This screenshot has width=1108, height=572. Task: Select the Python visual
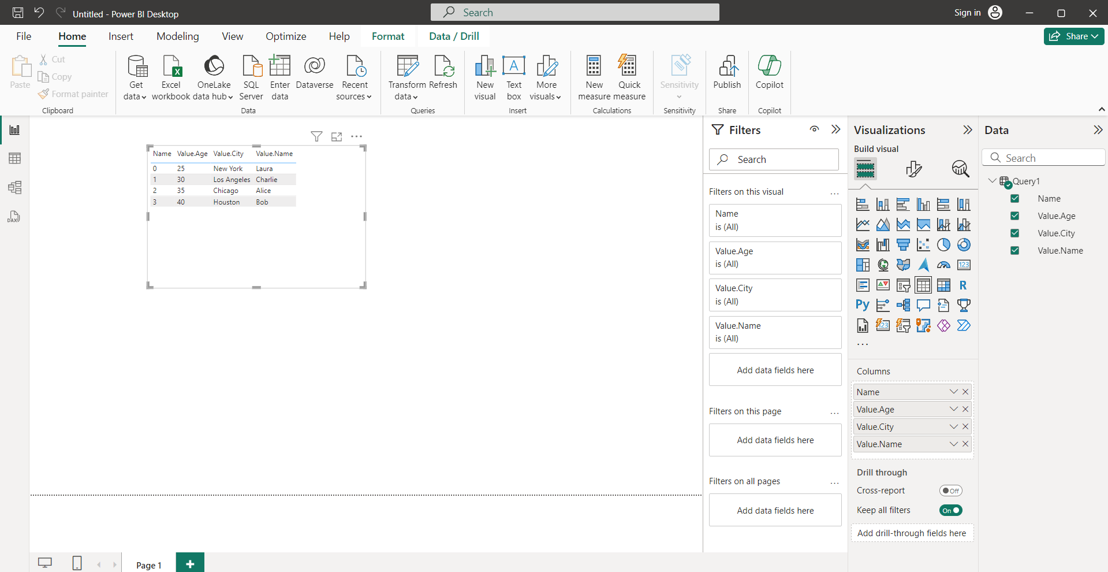862,305
